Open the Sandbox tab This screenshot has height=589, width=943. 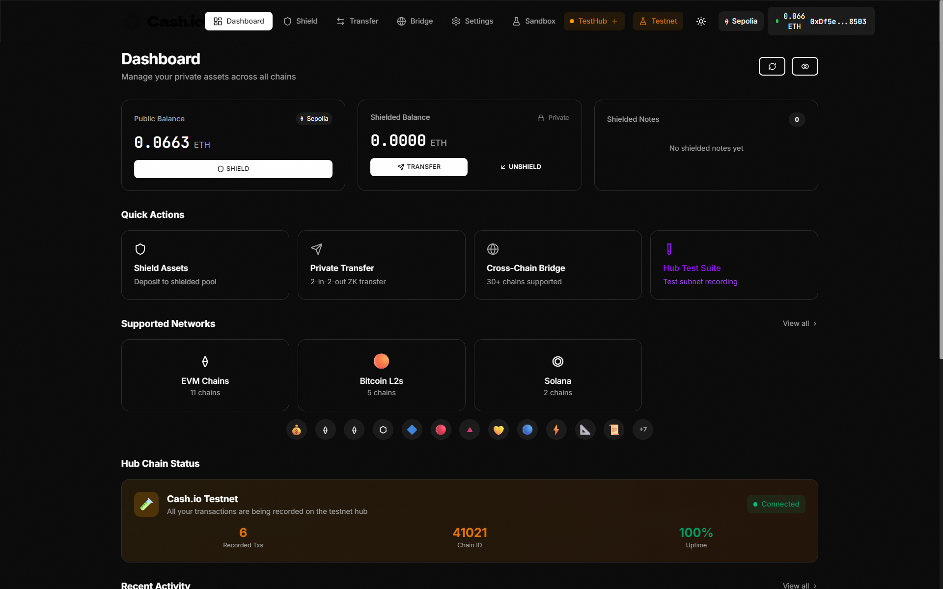534,21
